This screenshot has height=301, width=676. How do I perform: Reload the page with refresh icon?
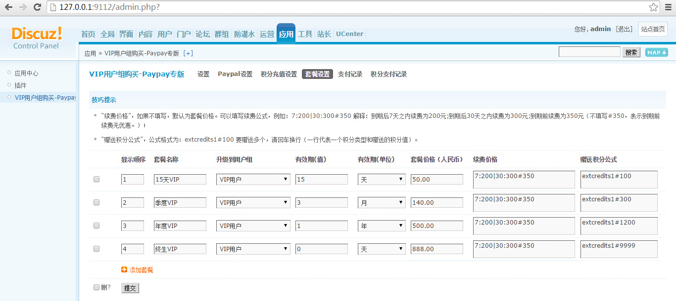[x=37, y=7]
